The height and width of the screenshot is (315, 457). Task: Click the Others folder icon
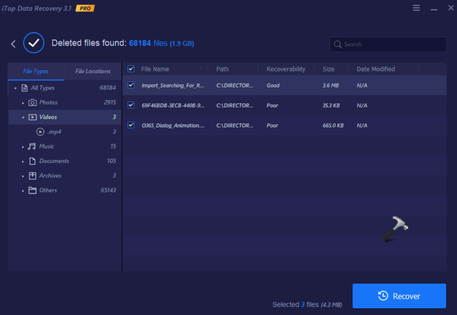[x=32, y=190]
